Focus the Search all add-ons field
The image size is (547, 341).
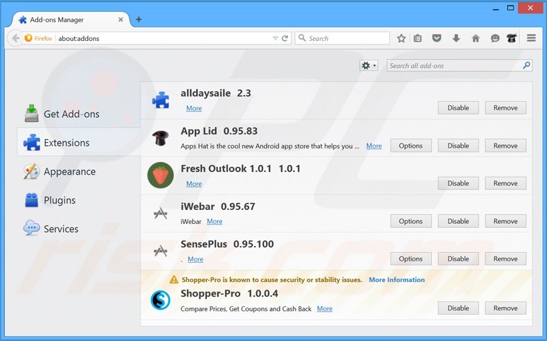460,65
